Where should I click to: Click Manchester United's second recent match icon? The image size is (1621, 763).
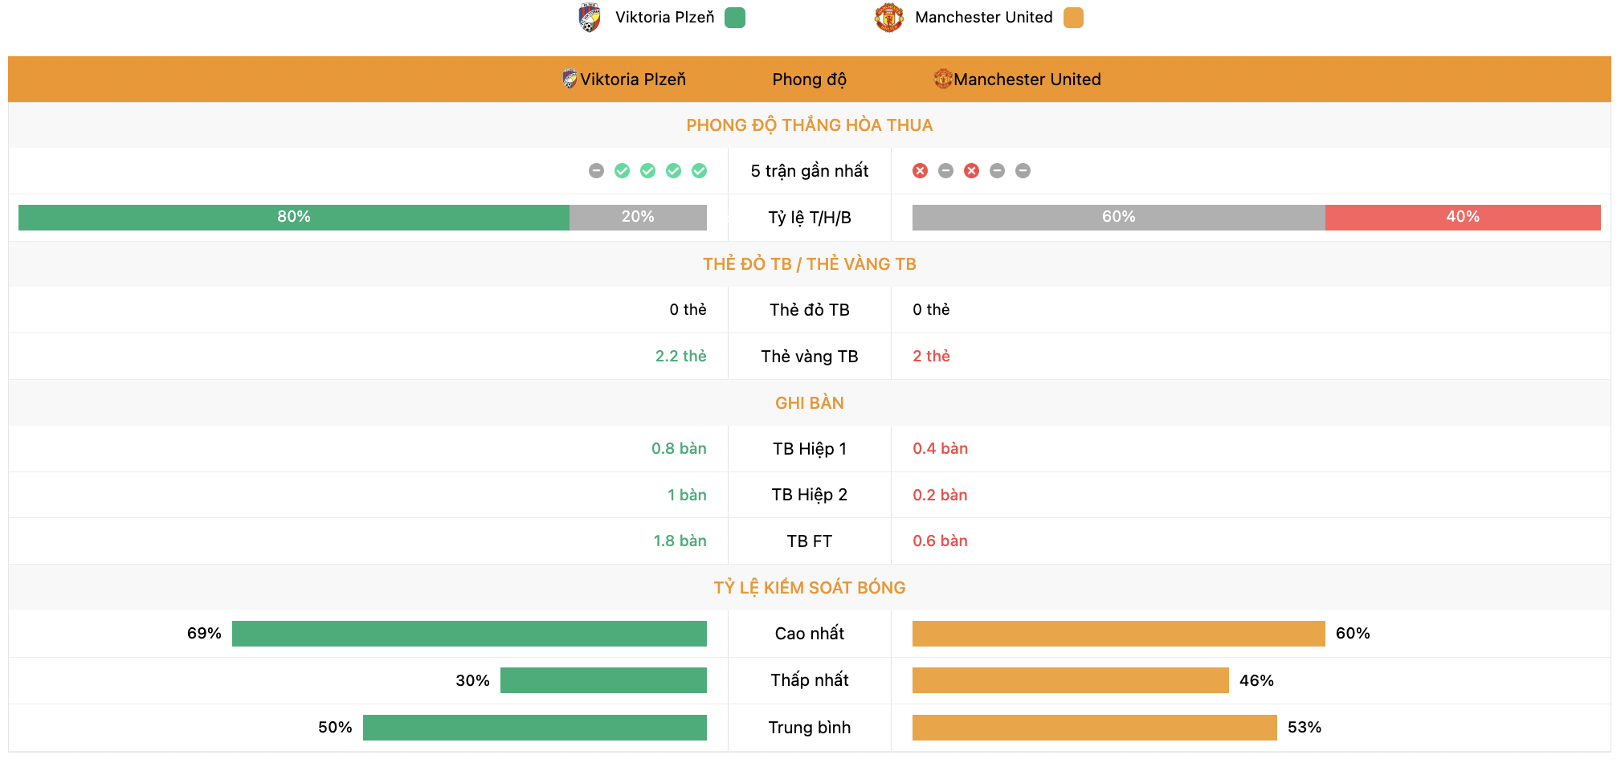pyautogui.click(x=946, y=170)
